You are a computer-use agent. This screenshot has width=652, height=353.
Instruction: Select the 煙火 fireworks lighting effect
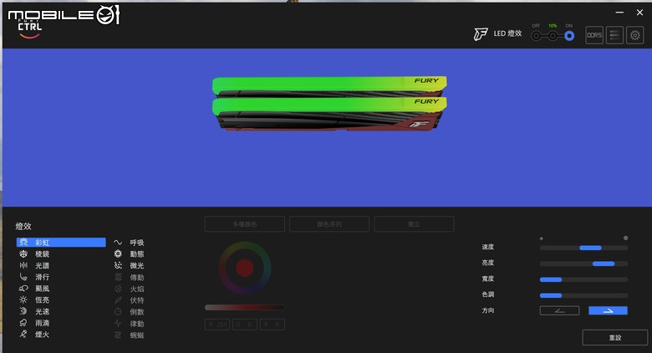[x=35, y=335]
